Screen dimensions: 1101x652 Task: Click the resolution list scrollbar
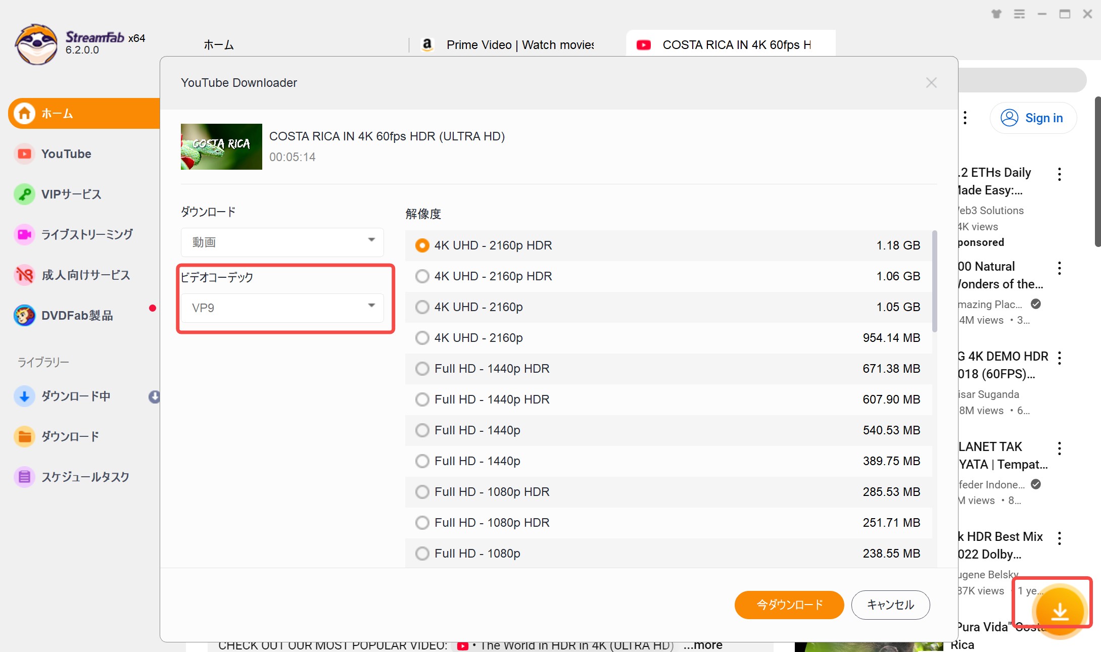click(934, 281)
